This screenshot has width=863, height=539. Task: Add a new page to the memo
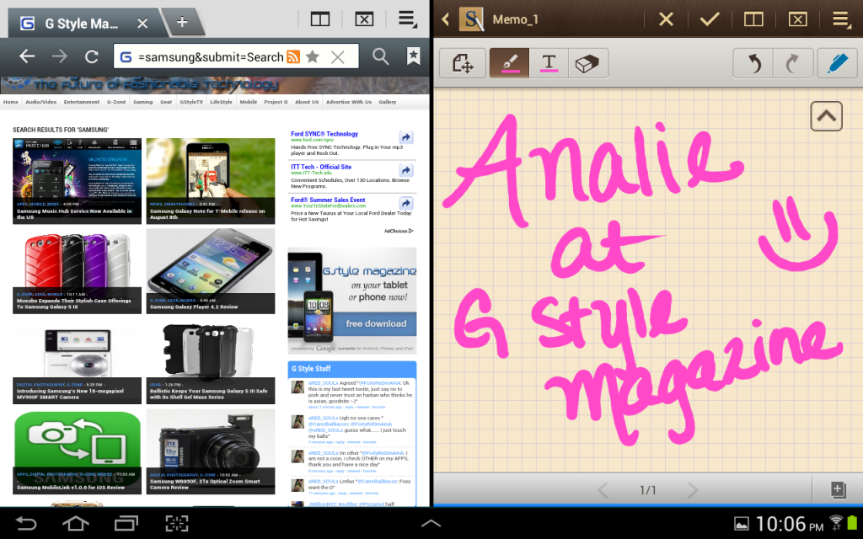point(837,489)
